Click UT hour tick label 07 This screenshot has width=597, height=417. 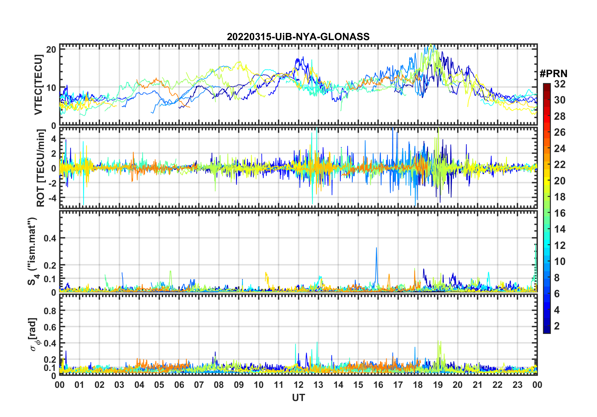(x=199, y=385)
